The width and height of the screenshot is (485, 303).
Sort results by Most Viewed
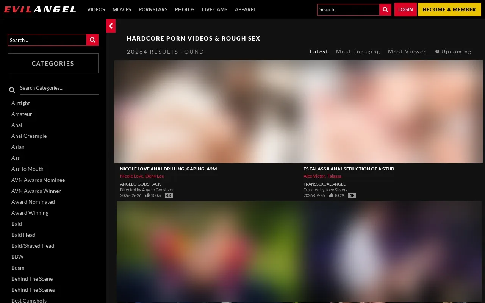coord(407,52)
